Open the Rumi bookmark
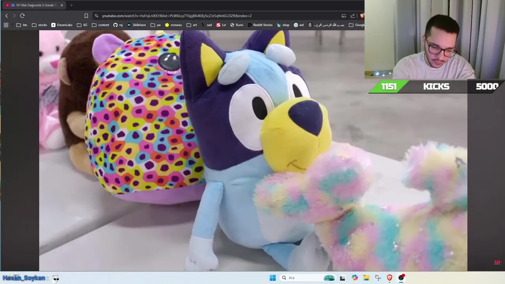The width and height of the screenshot is (505, 284). click(x=237, y=25)
